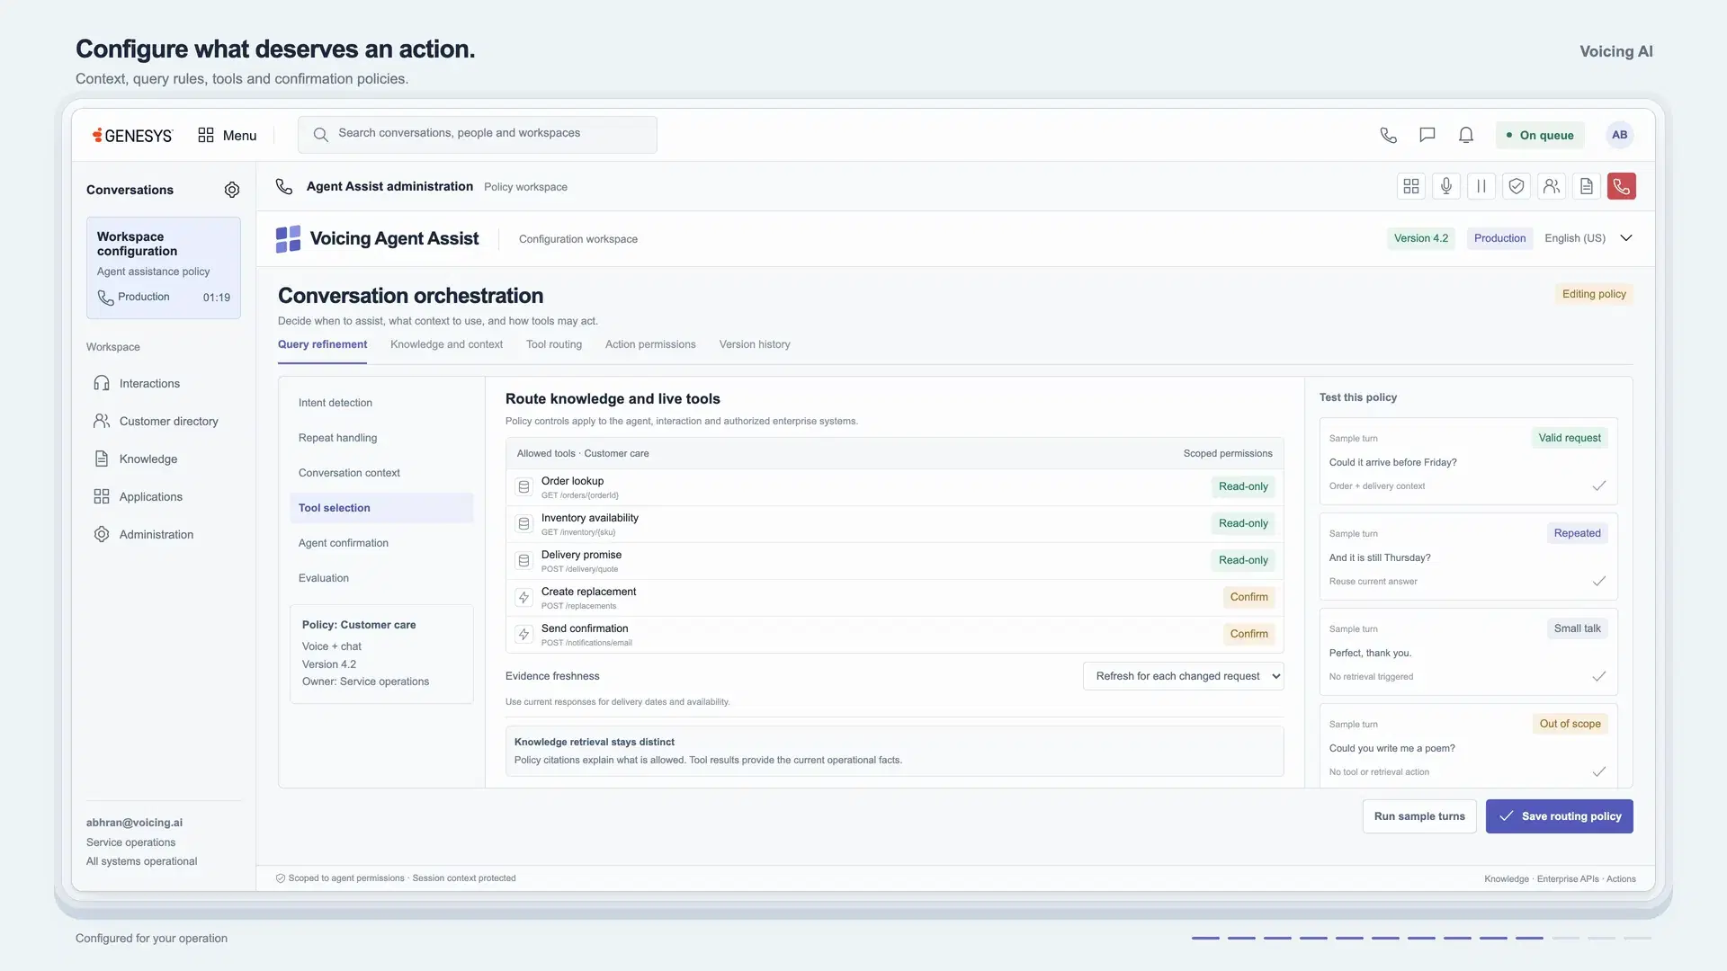Toggle checkmark on 'And it is still Thursday?' turn
This screenshot has height=971, width=1727.
1599,582
